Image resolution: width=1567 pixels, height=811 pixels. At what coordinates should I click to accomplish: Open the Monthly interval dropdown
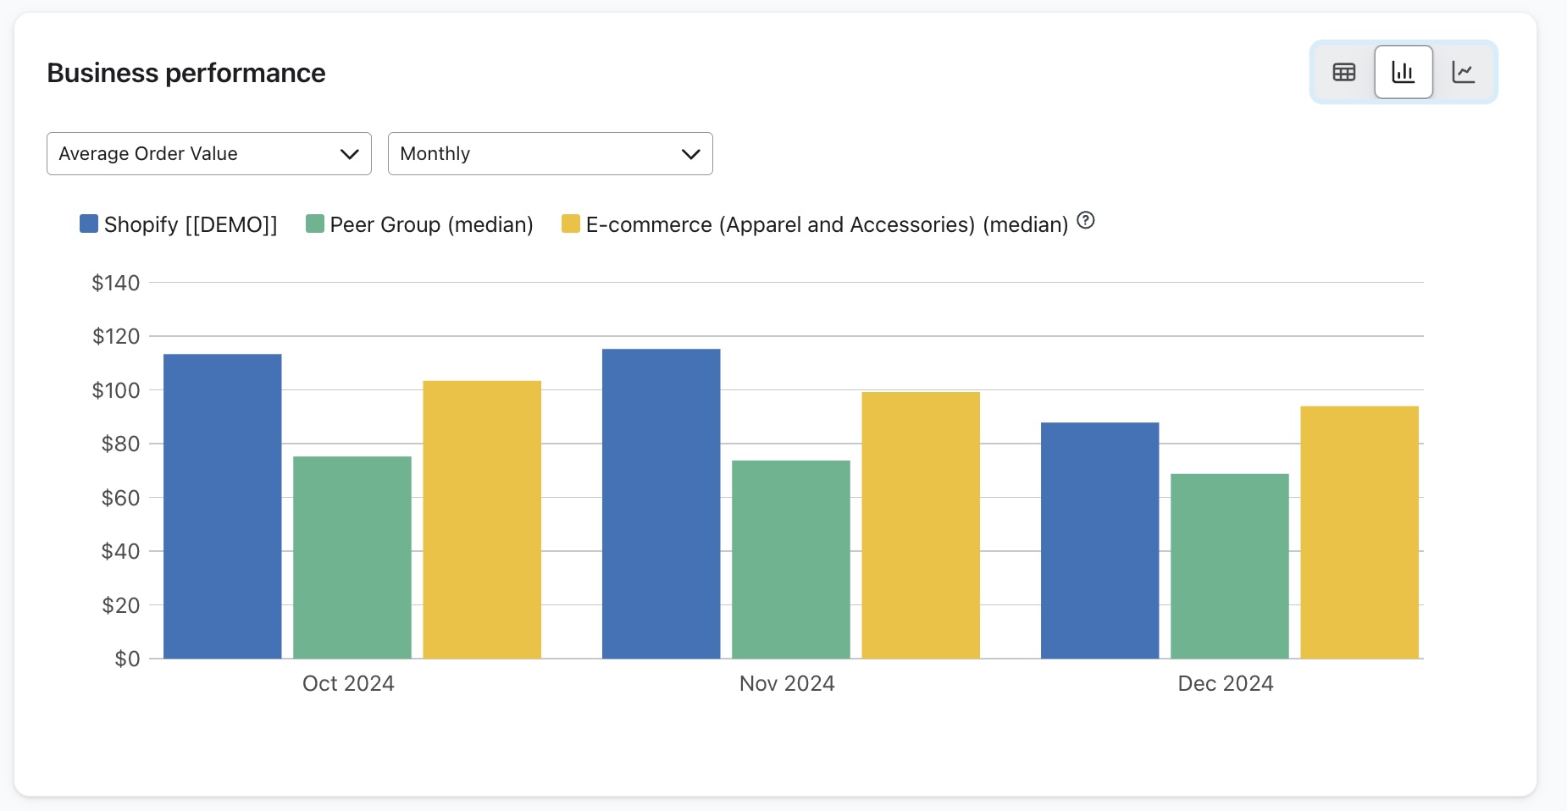coord(550,154)
